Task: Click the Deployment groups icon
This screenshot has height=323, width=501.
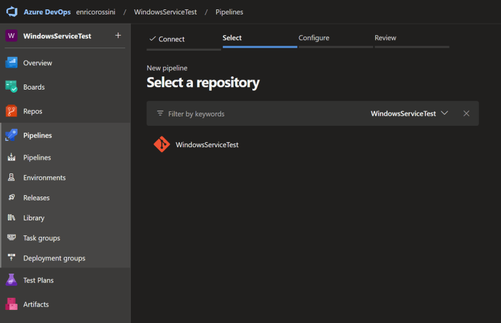Action: point(11,257)
